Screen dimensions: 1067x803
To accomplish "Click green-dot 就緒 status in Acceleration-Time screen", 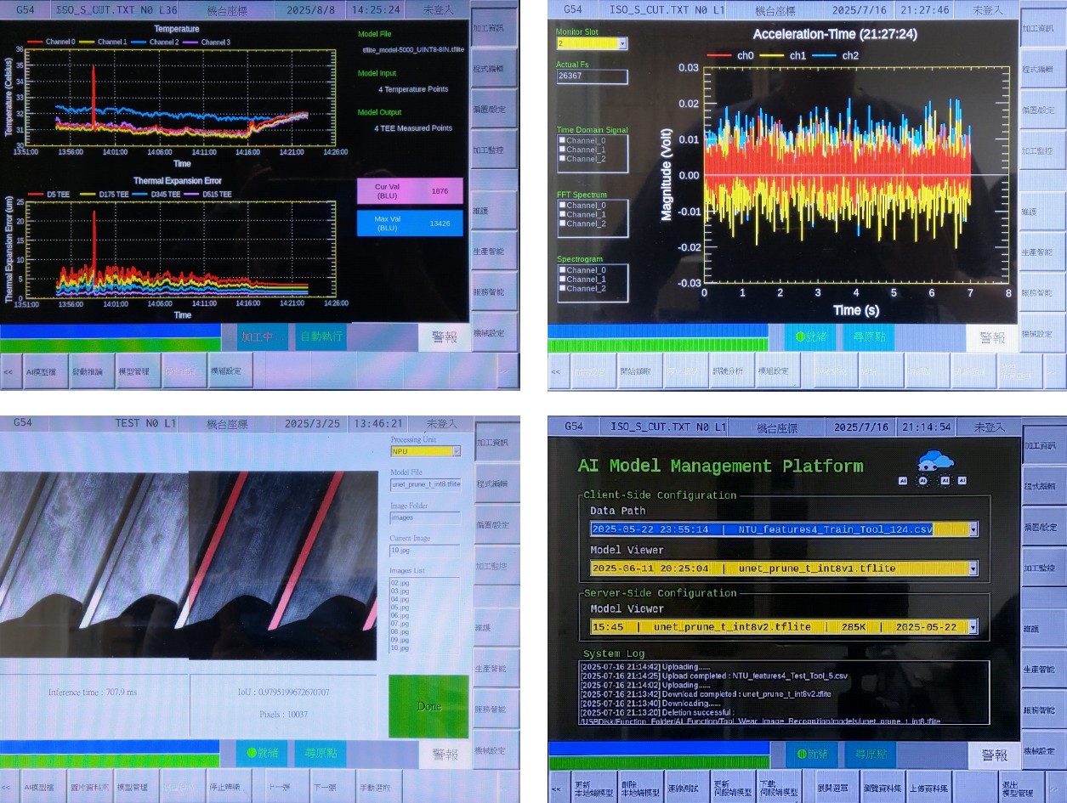I will pos(810,336).
